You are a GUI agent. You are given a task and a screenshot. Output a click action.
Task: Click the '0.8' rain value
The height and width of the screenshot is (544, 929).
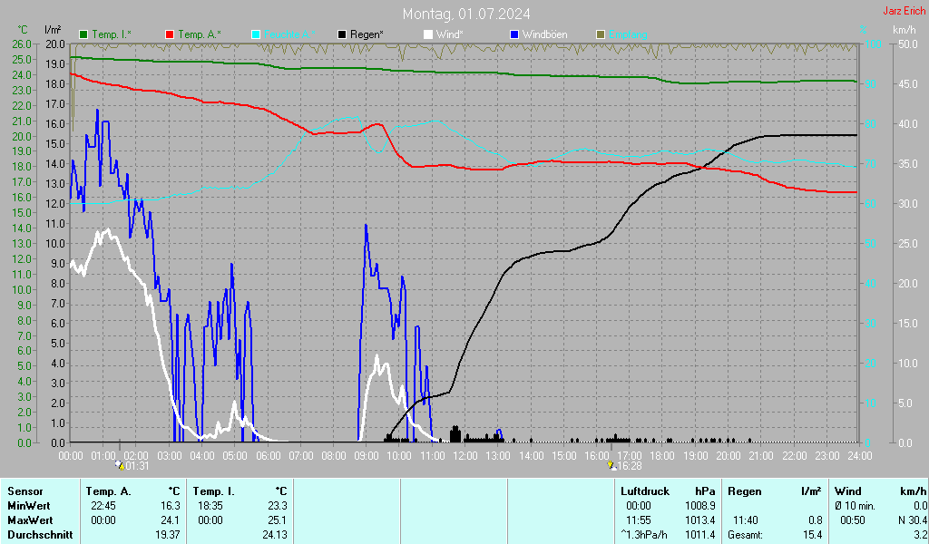pos(816,520)
